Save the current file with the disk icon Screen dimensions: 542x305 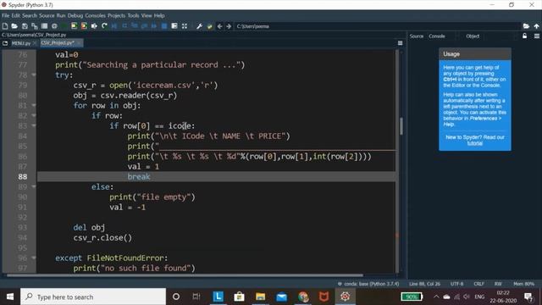25,26
